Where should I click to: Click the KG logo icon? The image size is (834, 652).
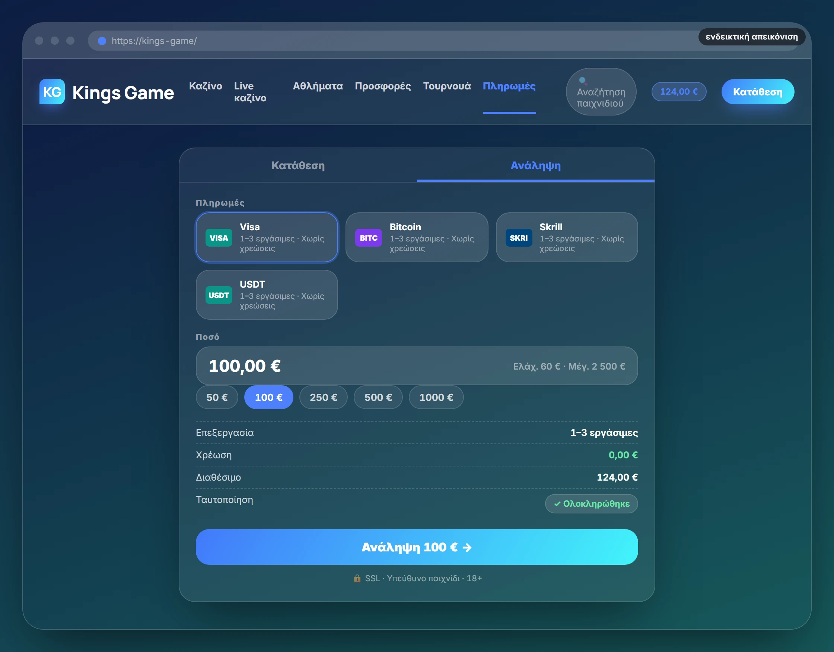coord(52,92)
